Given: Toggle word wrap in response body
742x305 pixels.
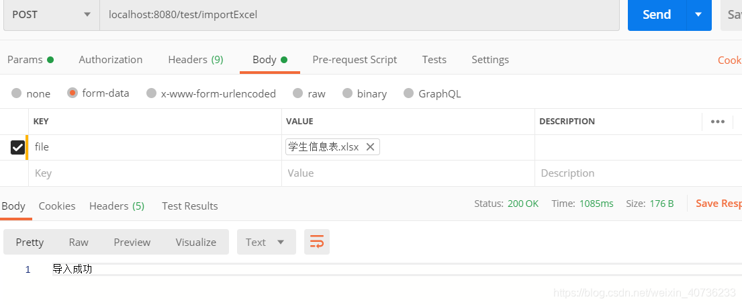Looking at the screenshot, I should pyautogui.click(x=317, y=242).
